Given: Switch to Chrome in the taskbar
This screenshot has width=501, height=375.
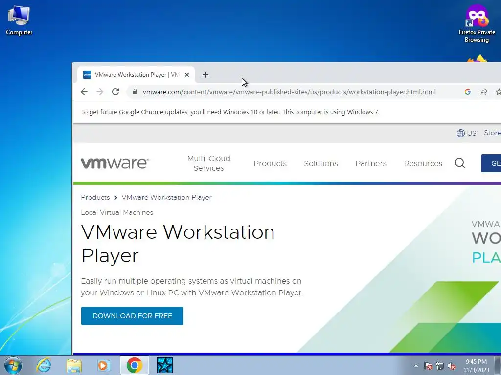Looking at the screenshot, I should (134, 365).
